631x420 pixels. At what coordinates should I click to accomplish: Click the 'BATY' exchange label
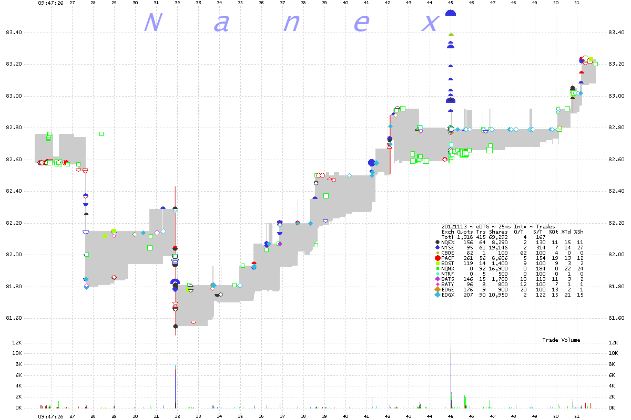pos(447,284)
